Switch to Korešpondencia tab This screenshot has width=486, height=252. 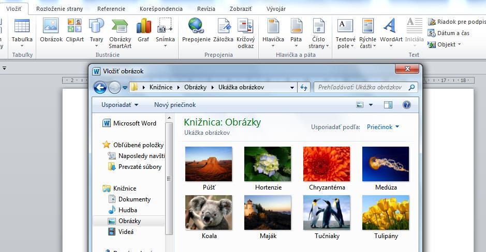pos(161,9)
